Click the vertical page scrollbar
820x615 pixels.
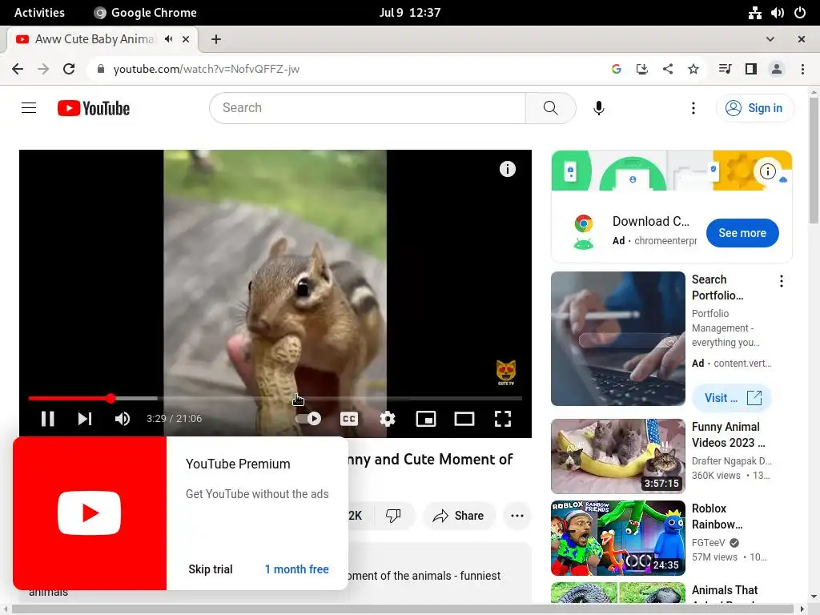814,160
